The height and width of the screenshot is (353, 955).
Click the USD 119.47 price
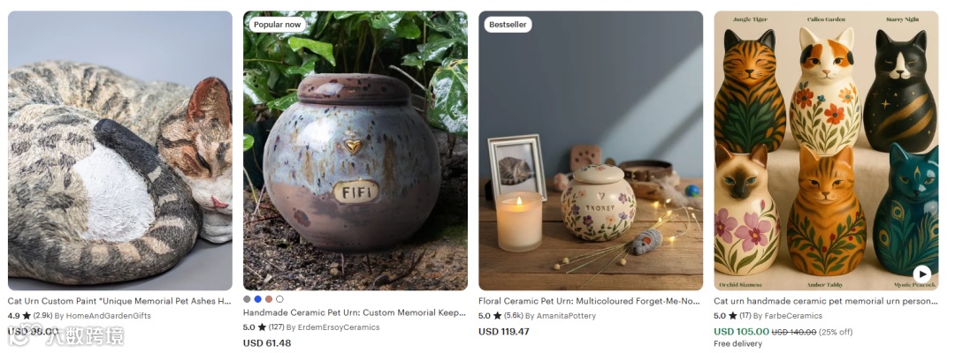point(504,332)
